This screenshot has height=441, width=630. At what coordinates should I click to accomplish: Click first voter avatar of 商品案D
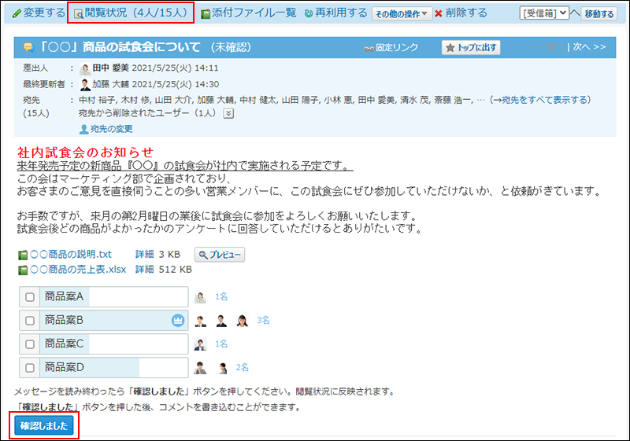[200, 368]
